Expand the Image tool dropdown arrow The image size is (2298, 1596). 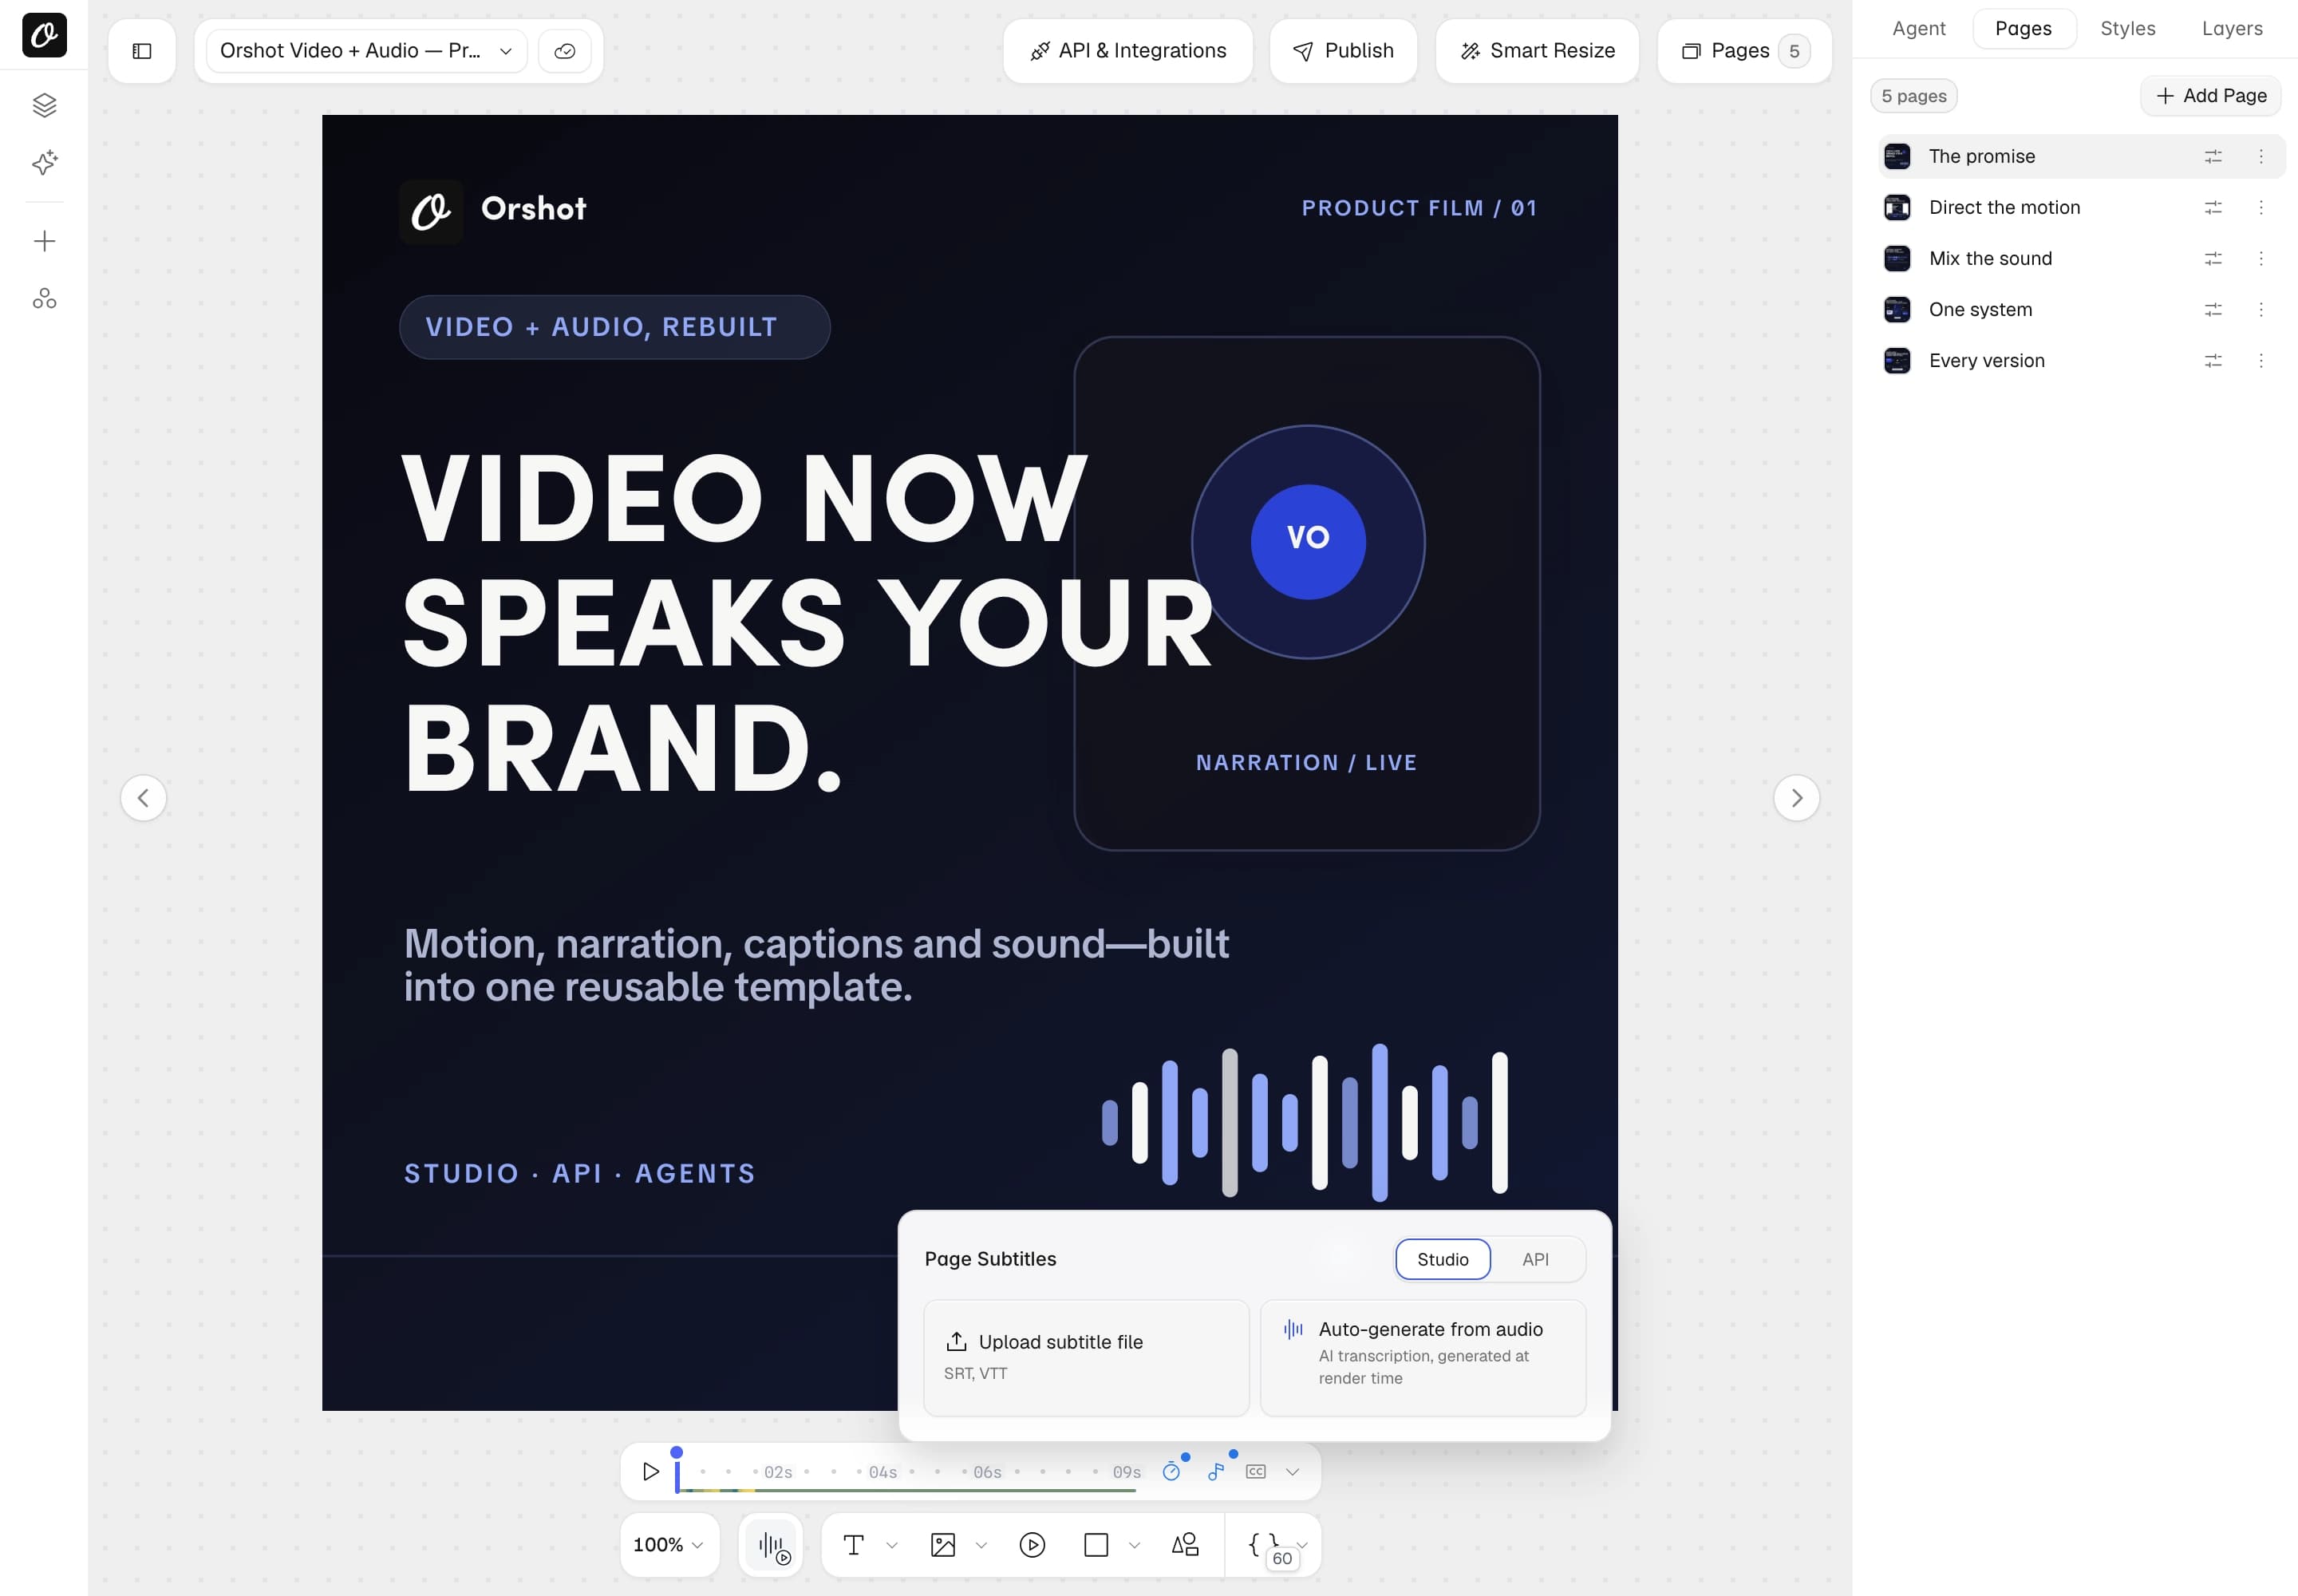click(x=981, y=1546)
